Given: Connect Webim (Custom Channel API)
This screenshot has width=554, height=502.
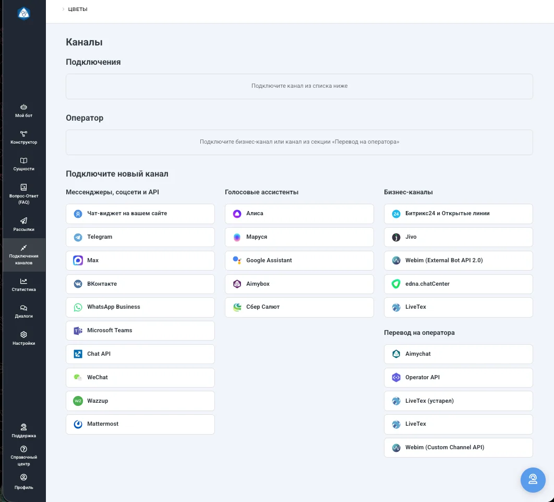Looking at the screenshot, I should pos(458,448).
